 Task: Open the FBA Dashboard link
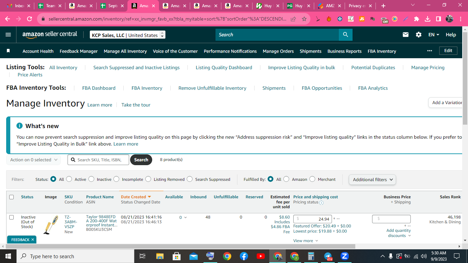(x=99, y=88)
